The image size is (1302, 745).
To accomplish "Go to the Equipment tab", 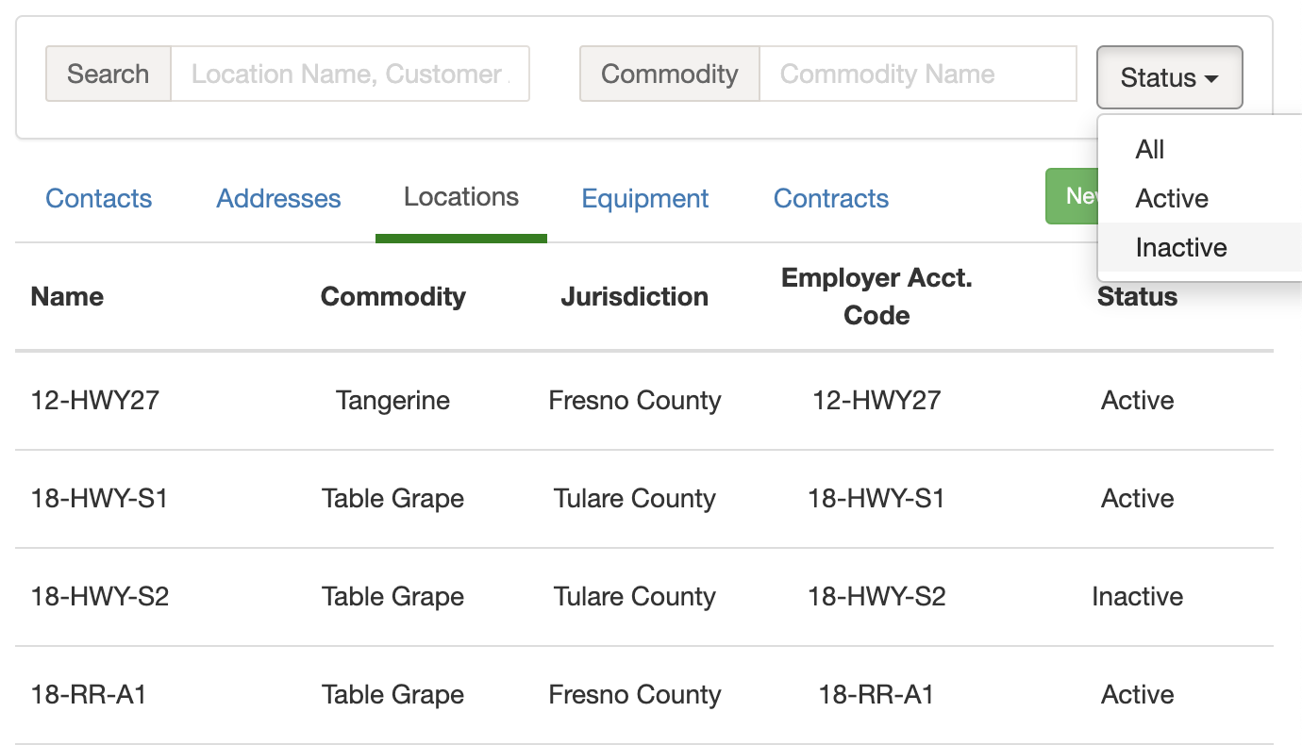I will coord(645,198).
